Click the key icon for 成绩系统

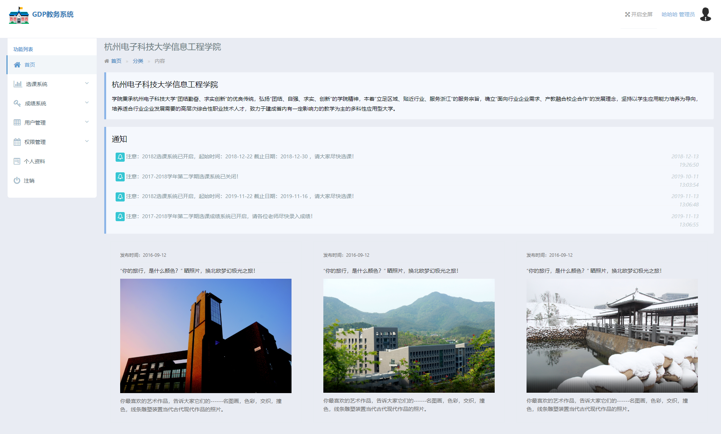17,103
